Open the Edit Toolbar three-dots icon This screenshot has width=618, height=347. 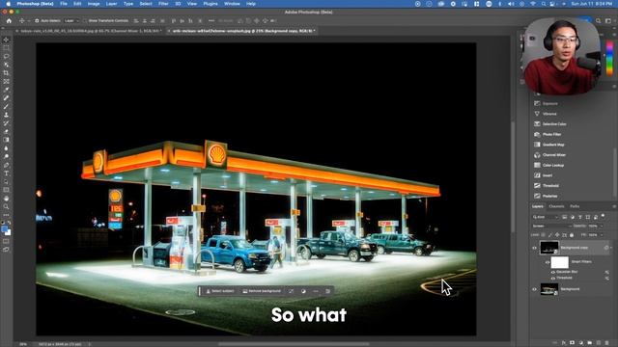click(7, 215)
